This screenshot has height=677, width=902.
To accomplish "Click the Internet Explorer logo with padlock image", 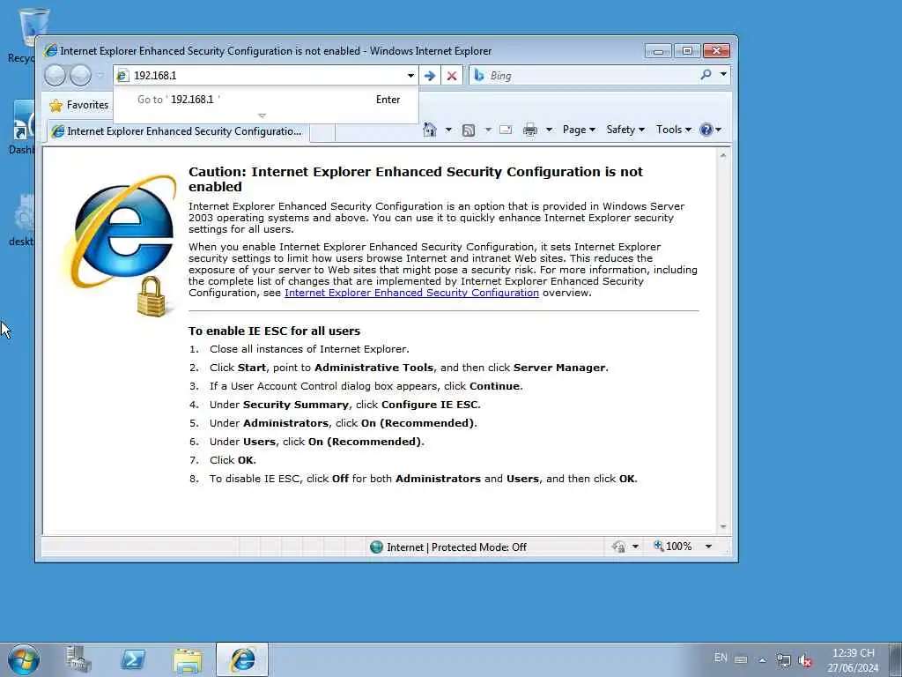I will tap(120, 246).
